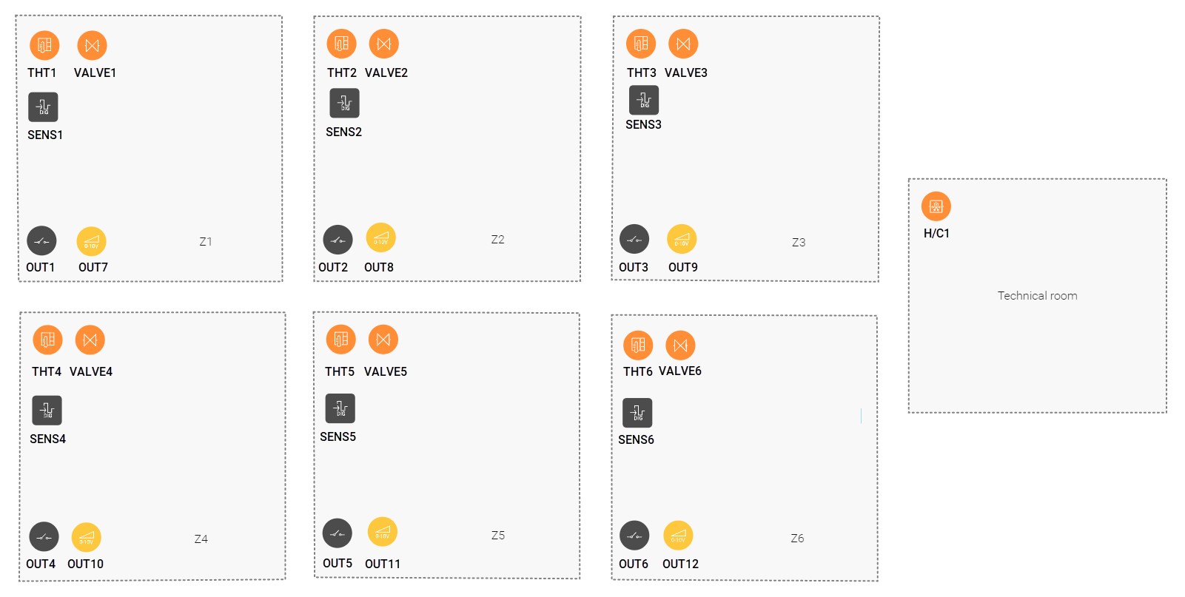
Task: Click the SENS1 digital sensor icon
Action: (x=43, y=107)
